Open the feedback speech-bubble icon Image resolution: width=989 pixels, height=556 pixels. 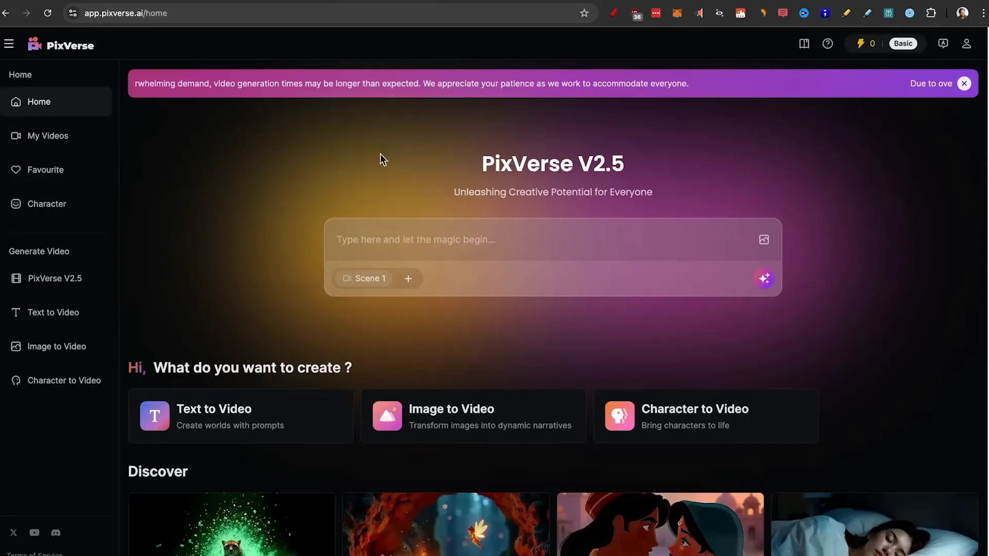(x=943, y=43)
